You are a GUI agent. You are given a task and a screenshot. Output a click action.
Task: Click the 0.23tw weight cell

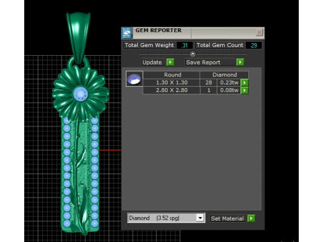click(229, 83)
